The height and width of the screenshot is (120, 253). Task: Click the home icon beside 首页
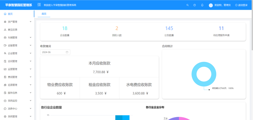(x=5, y=14)
